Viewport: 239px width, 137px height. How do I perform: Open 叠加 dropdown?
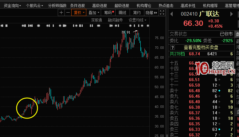point(94,13)
